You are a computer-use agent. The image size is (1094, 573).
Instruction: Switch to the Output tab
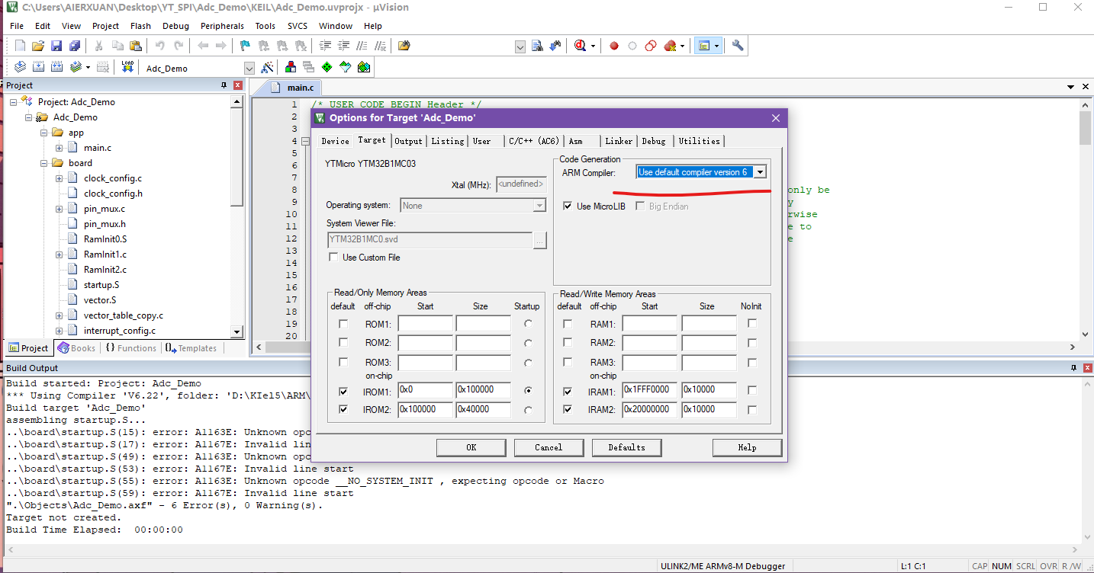point(408,141)
